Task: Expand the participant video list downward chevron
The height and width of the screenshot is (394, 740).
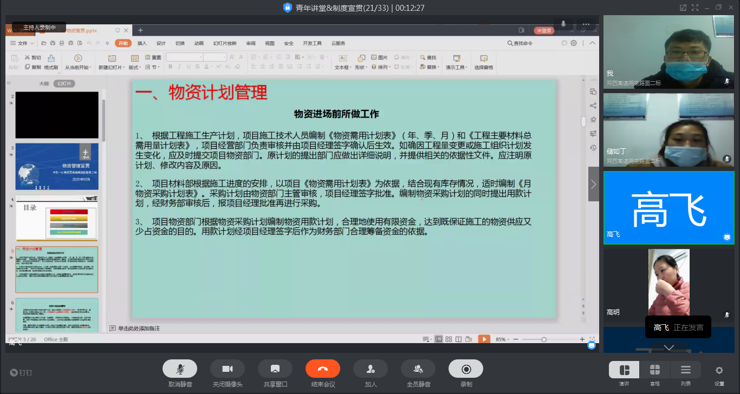Action: click(669, 347)
